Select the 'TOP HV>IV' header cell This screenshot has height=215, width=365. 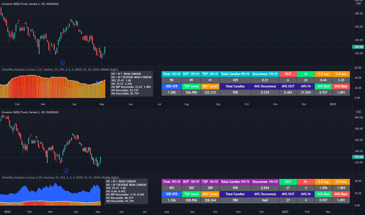tap(210, 74)
